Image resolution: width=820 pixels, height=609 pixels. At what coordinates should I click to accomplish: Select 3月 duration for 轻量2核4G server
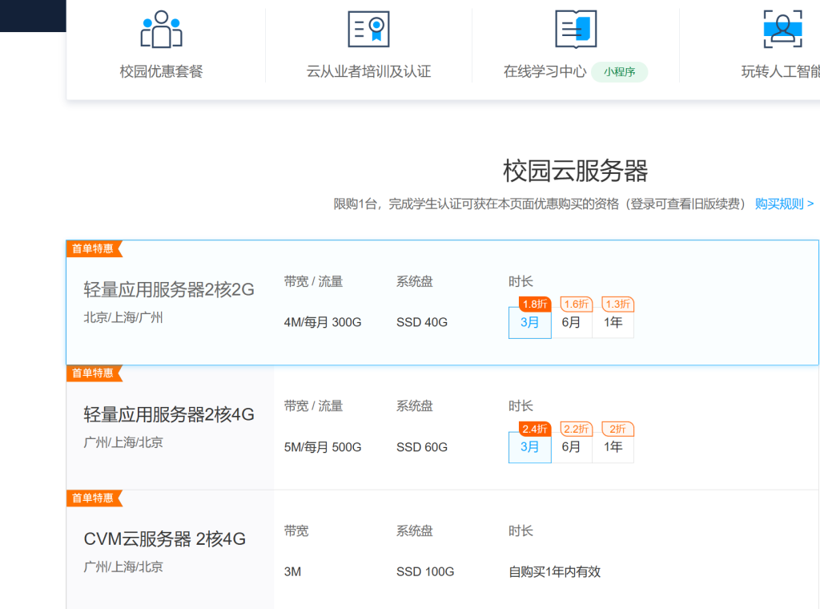(530, 447)
